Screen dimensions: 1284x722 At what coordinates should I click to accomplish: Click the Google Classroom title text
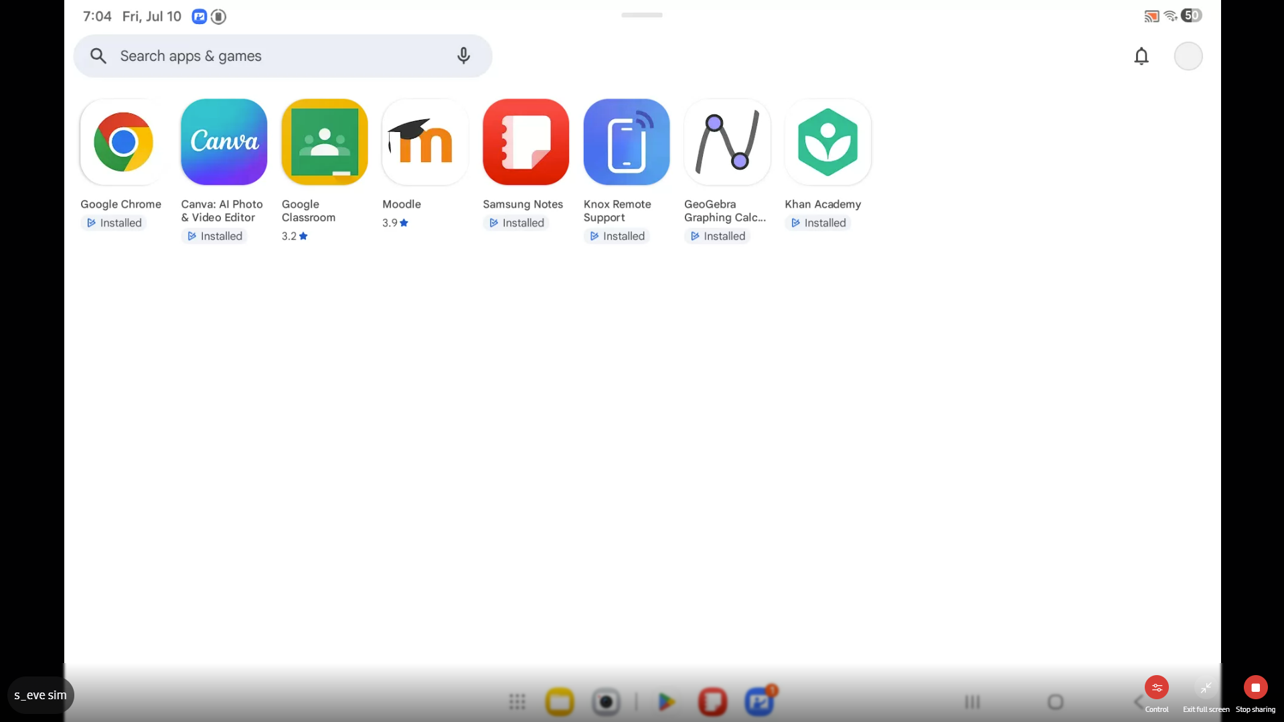click(x=309, y=211)
